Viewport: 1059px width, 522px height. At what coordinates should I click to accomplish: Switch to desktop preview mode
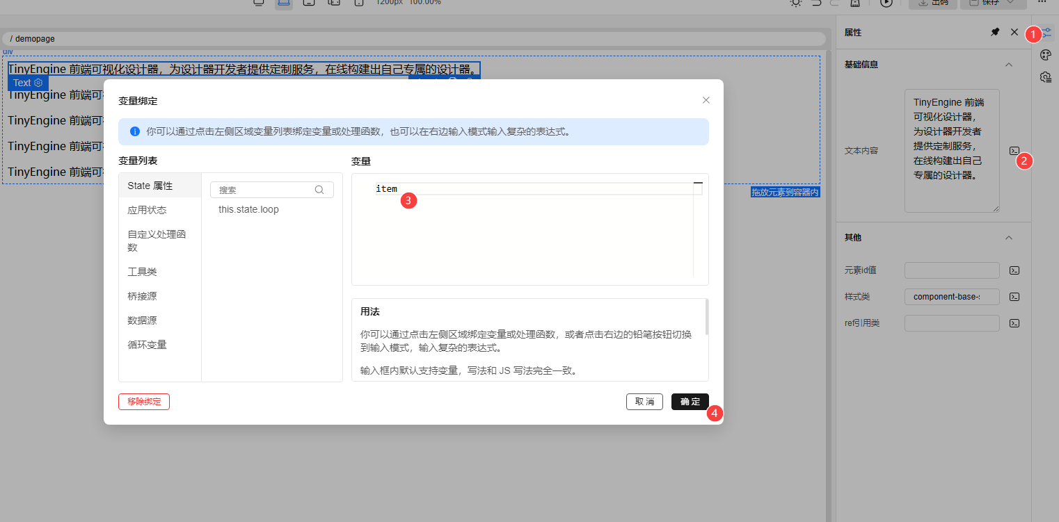(259, 3)
